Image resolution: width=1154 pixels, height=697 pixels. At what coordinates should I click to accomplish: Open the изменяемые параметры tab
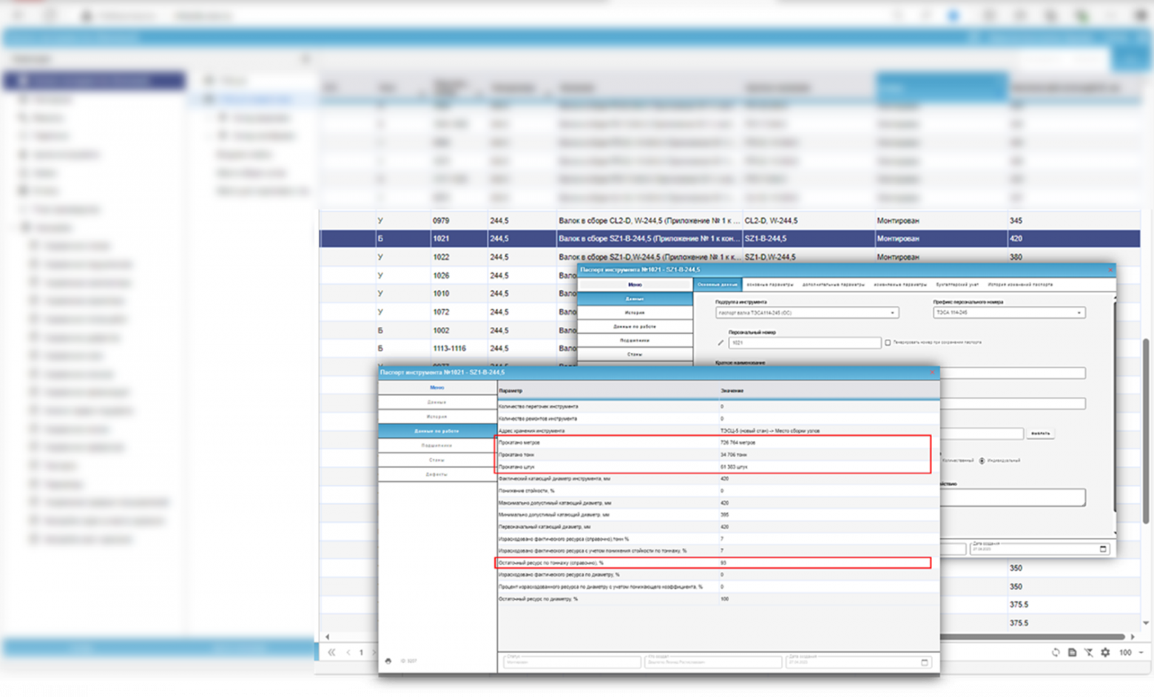tap(900, 284)
